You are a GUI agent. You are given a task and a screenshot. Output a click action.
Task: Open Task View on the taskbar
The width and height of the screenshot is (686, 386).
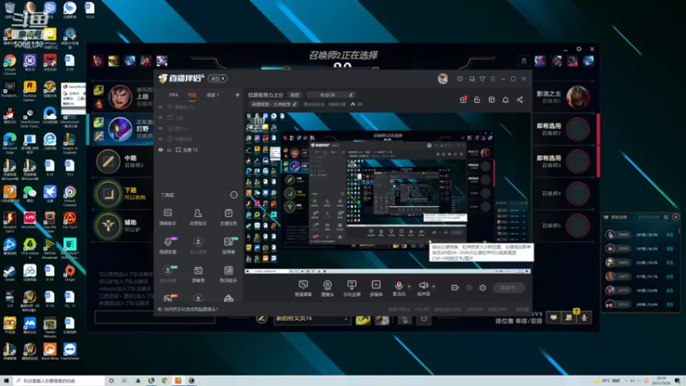[124, 381]
